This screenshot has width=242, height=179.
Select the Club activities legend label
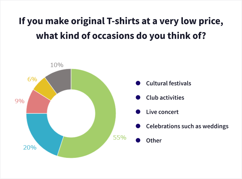click(165, 98)
